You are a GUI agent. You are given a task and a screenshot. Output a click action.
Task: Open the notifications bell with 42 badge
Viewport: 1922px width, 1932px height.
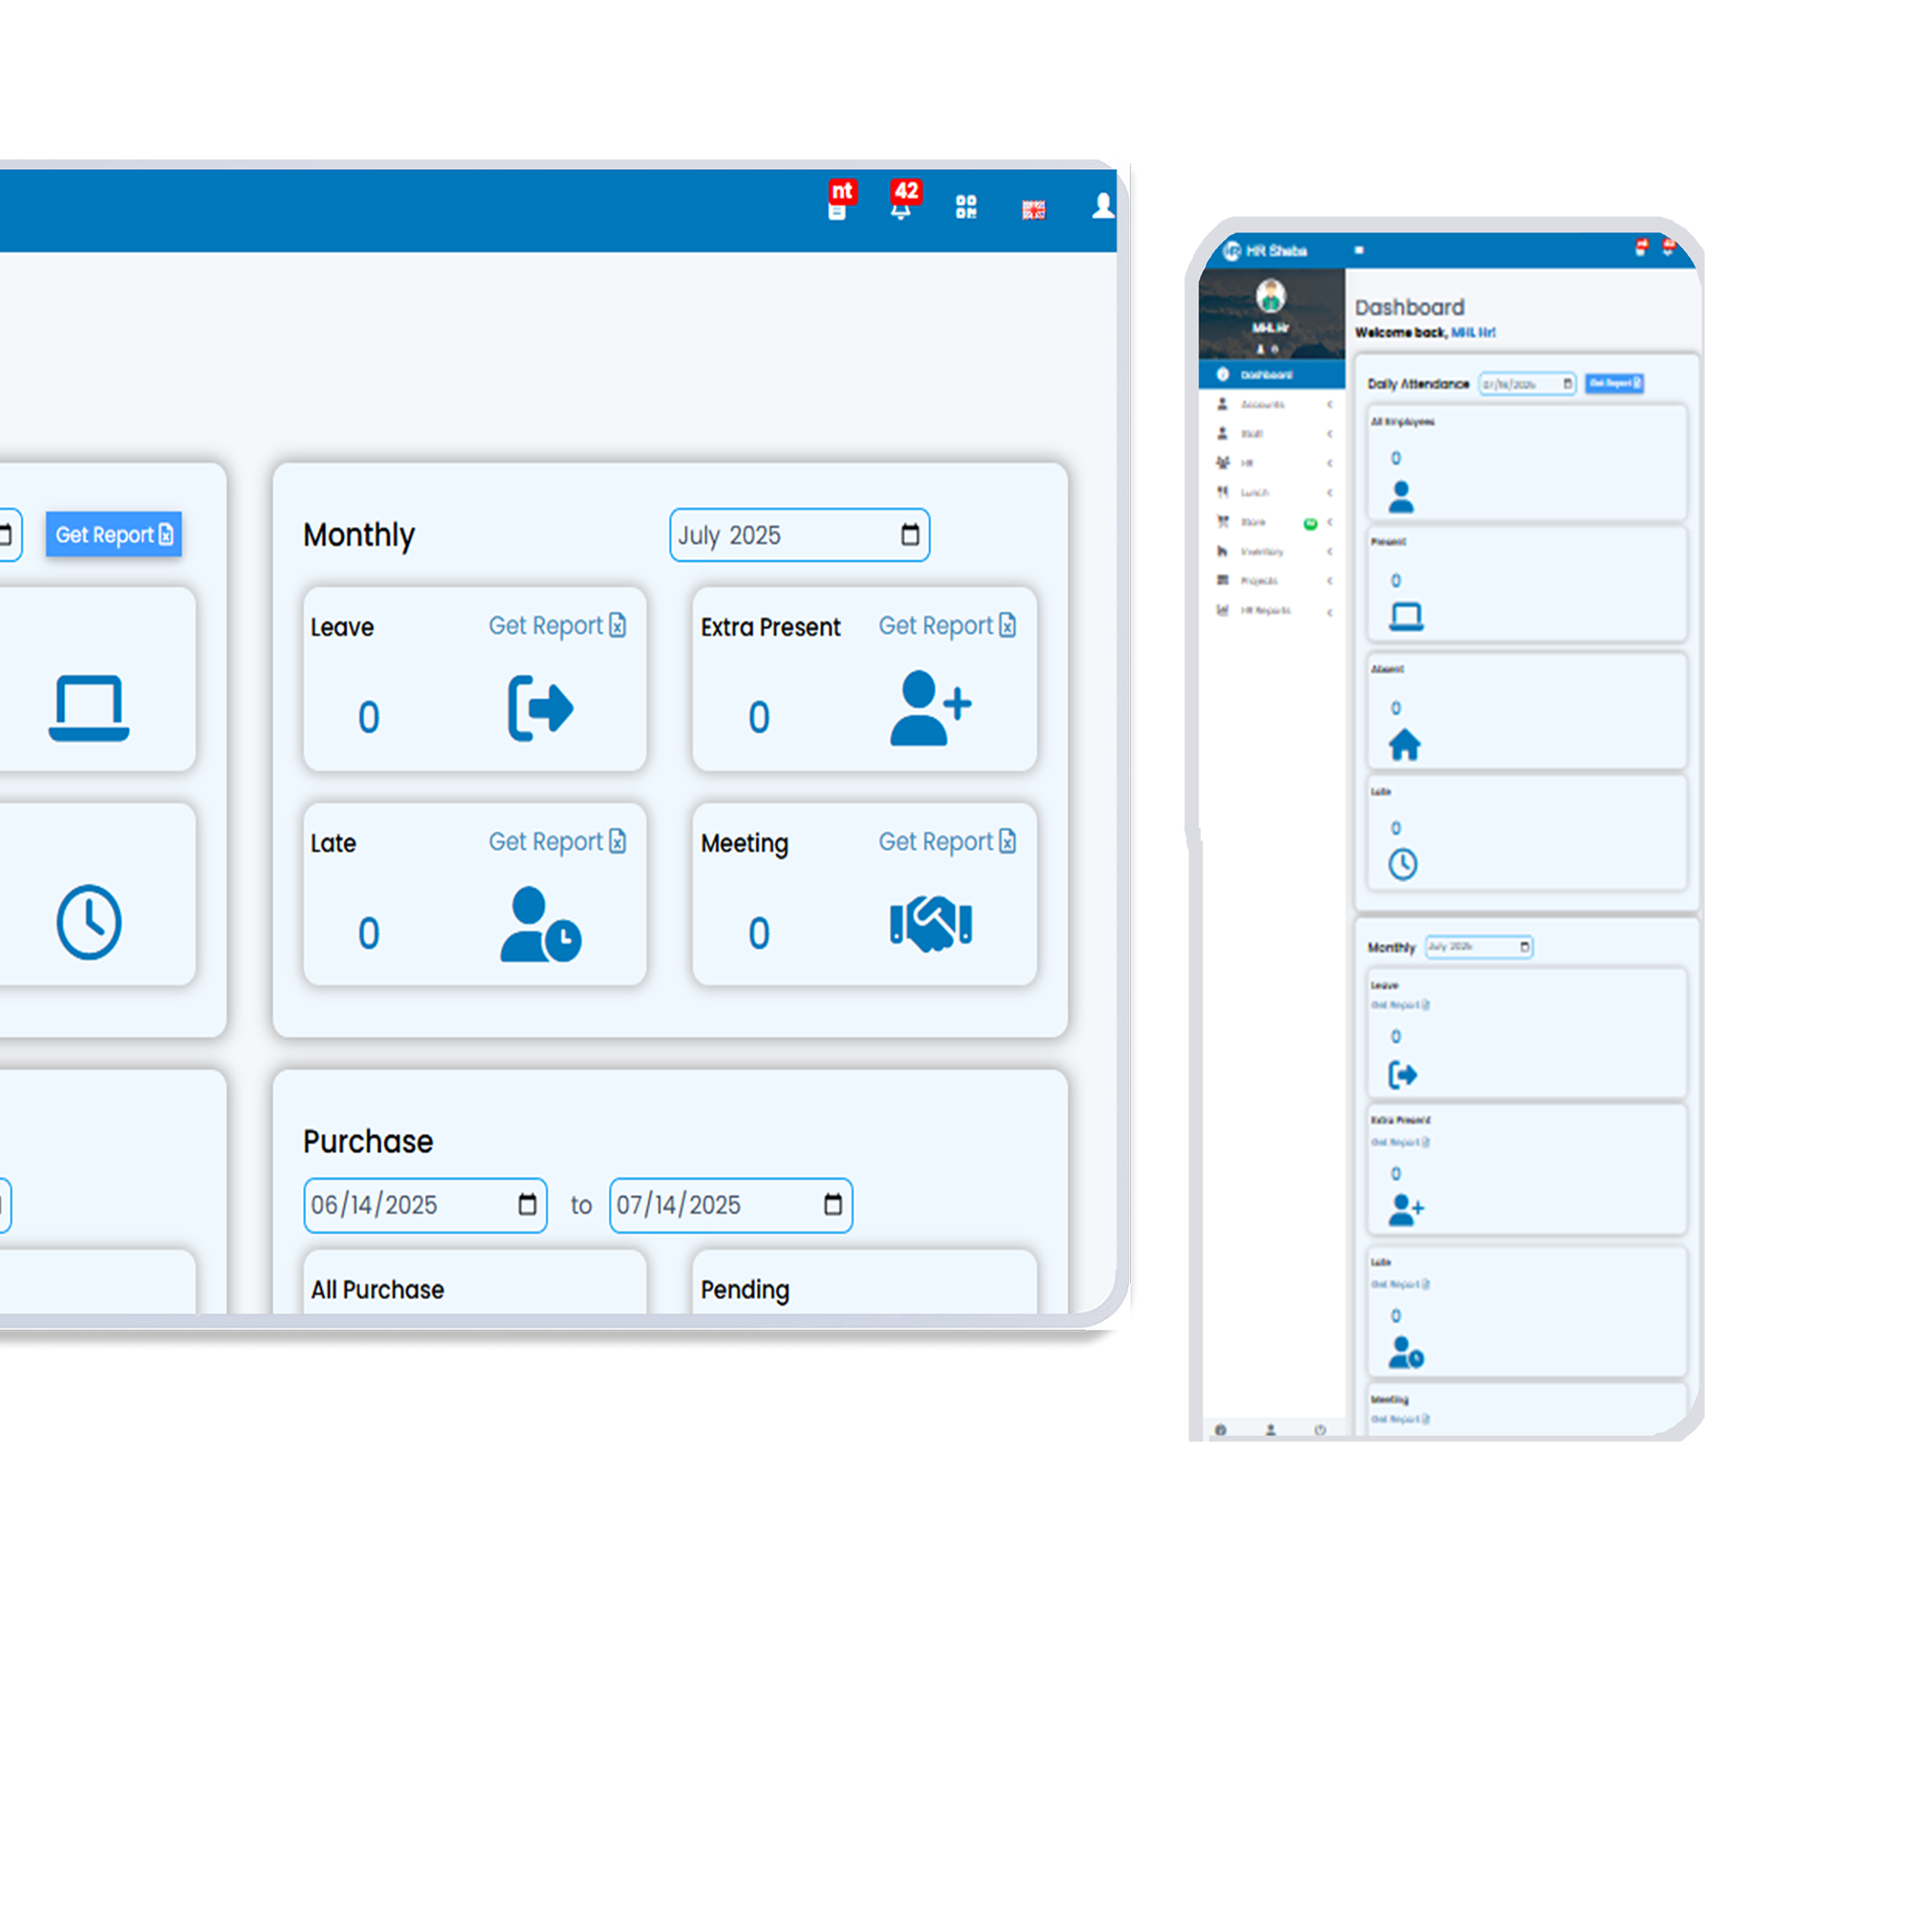pyautogui.click(x=901, y=209)
